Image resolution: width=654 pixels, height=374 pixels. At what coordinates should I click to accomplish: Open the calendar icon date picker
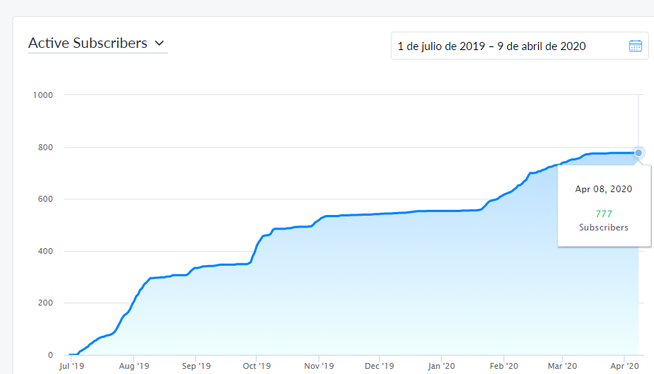pos(636,46)
